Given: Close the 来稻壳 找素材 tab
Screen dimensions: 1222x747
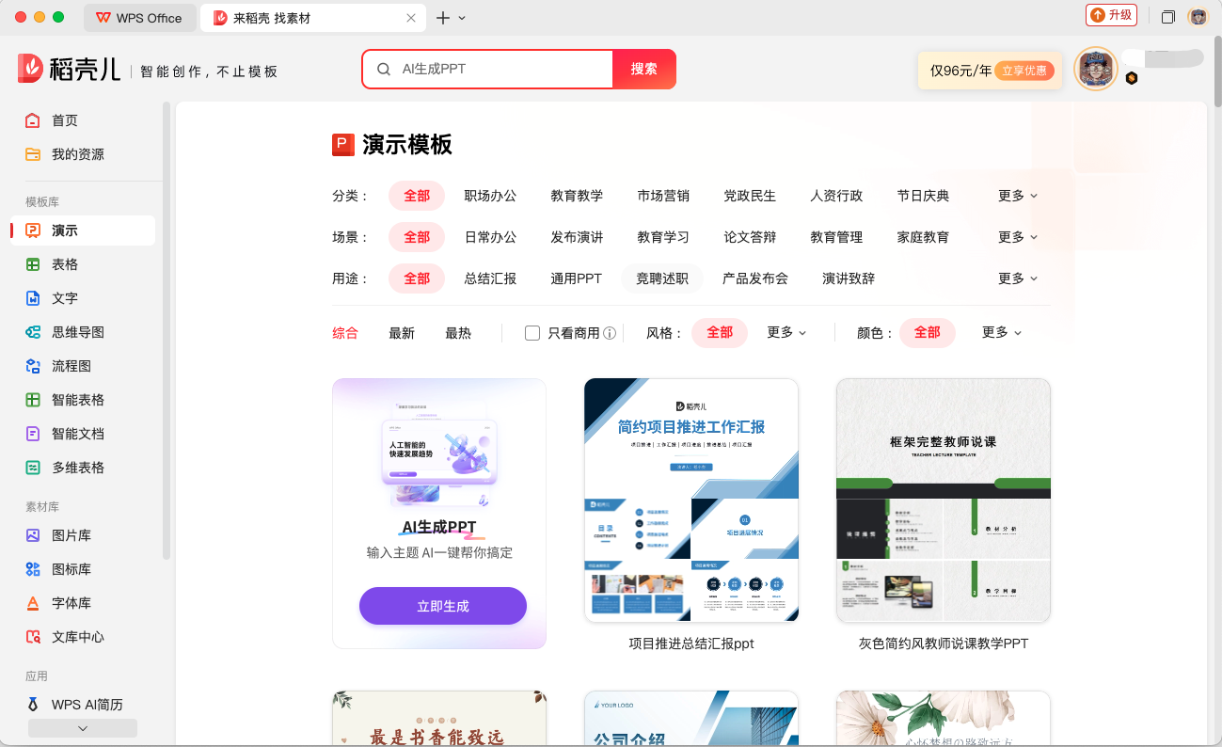Looking at the screenshot, I should tap(411, 18).
